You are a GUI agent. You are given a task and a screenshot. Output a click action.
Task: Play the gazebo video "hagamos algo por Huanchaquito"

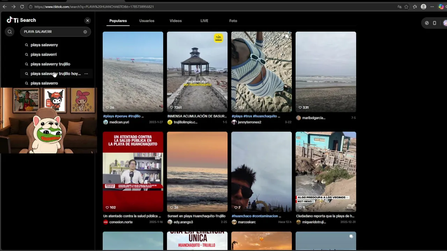coord(197,72)
